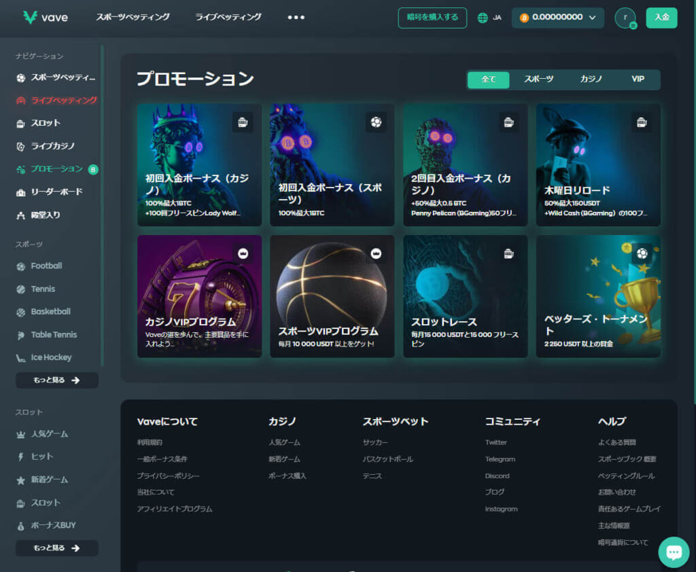
Task: Click the Basketball icon in sidebar
Action: (21, 312)
